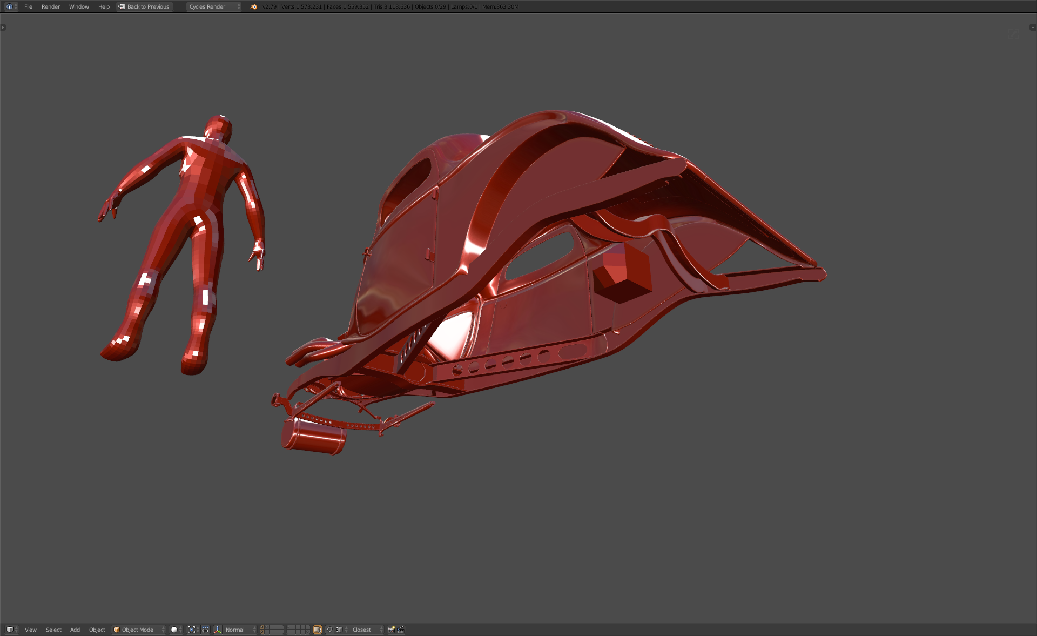The image size is (1037, 636).
Task: Open the Object Mode dropdown
Action: click(138, 630)
